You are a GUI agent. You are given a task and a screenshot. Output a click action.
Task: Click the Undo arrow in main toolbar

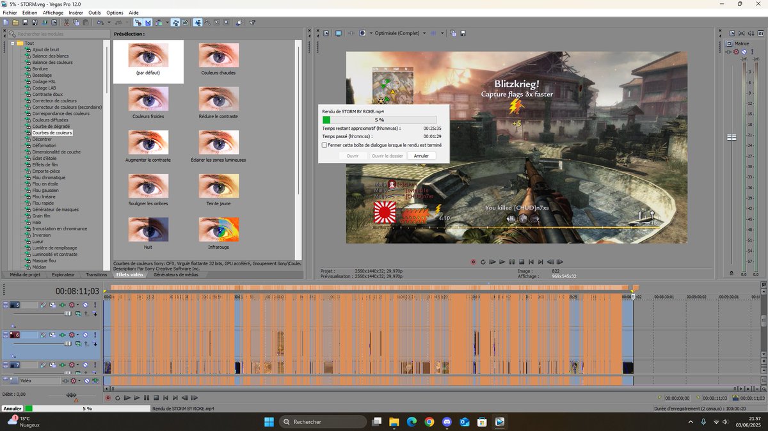[100, 22]
